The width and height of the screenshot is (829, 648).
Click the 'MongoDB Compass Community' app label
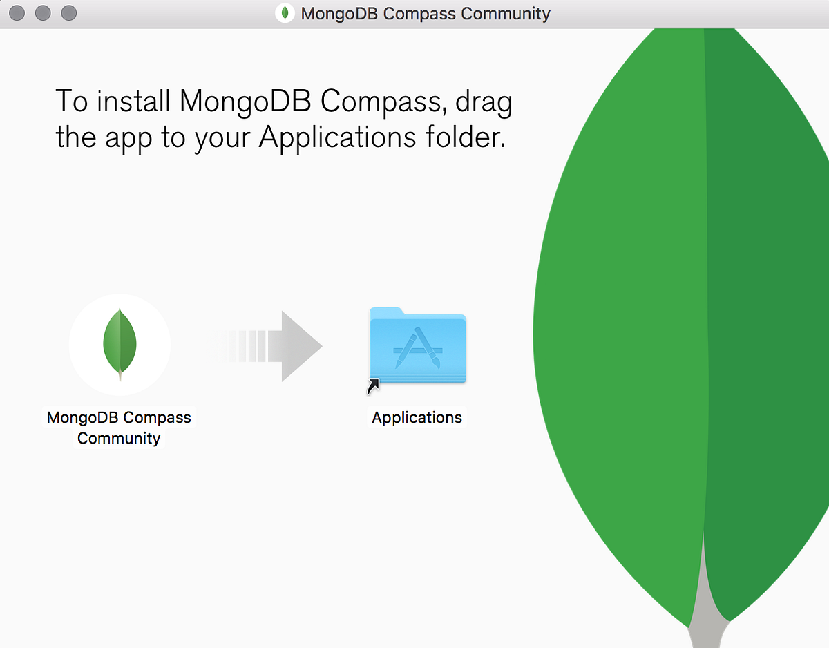click(119, 428)
